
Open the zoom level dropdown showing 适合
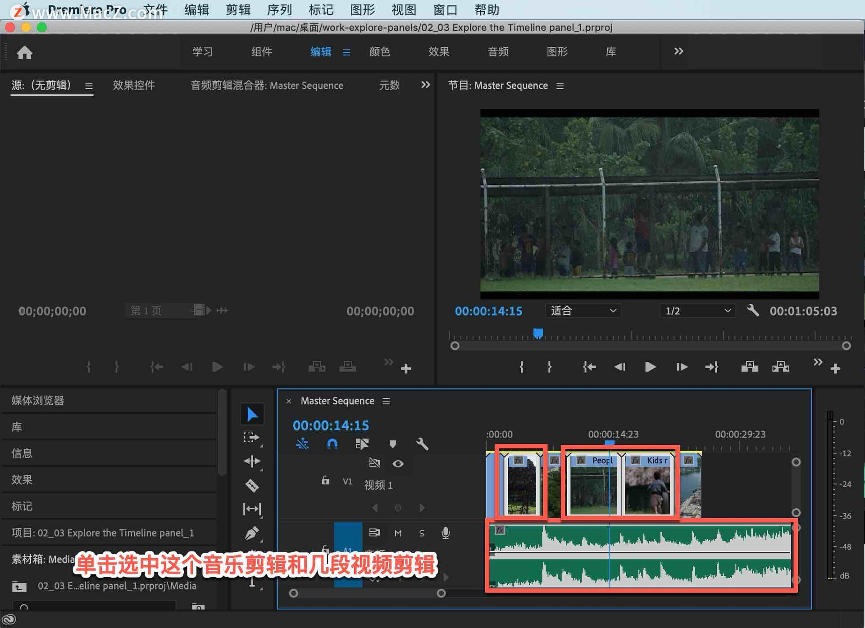[x=583, y=311]
